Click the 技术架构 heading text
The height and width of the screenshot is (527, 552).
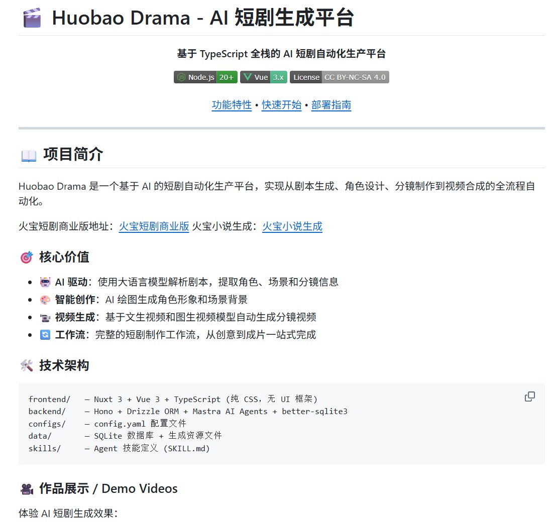[64, 365]
